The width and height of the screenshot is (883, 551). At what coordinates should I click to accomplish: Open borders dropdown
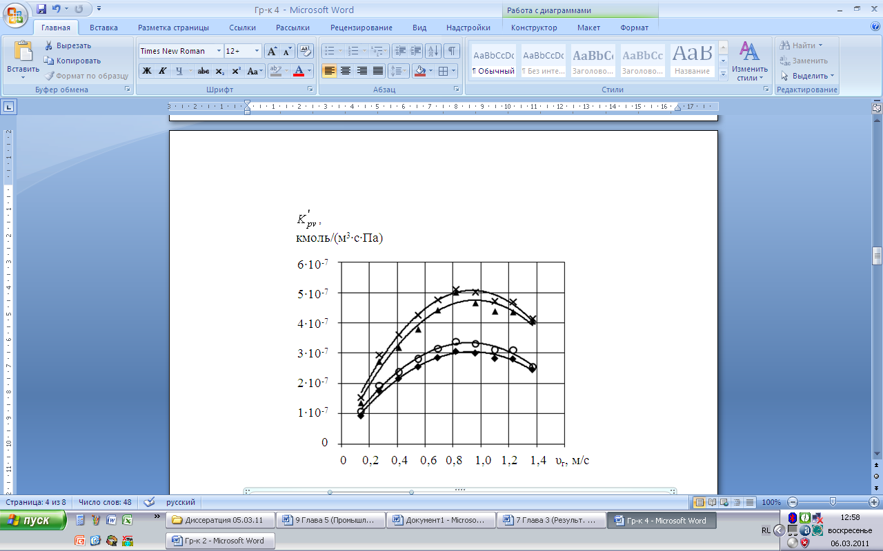(x=452, y=71)
